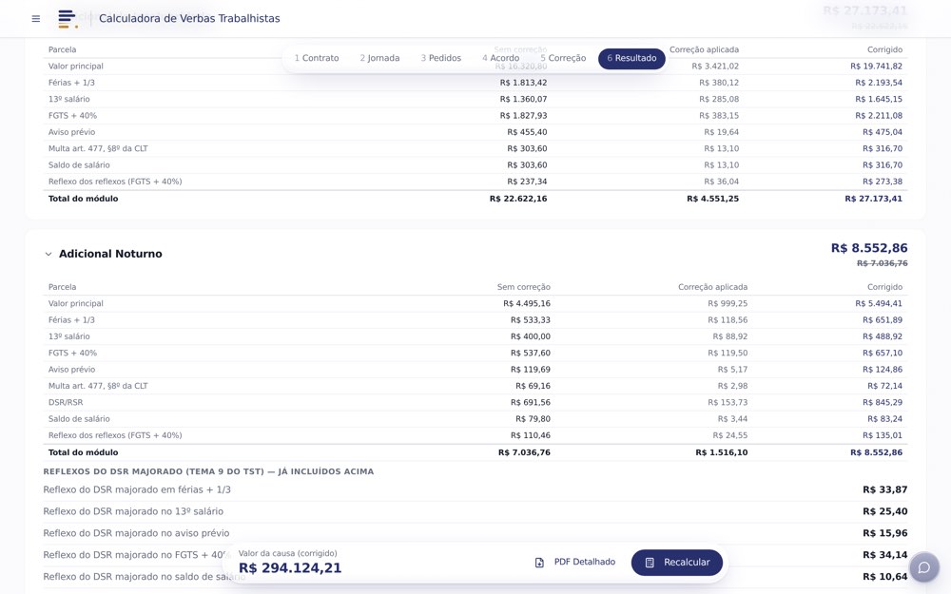Go to step 1 Contrato

coord(317,58)
